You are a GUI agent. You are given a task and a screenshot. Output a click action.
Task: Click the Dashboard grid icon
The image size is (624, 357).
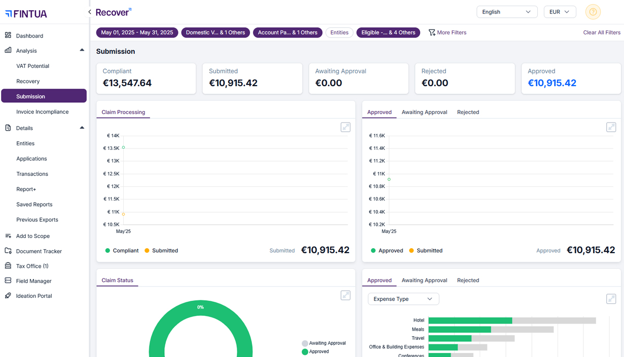coord(8,35)
